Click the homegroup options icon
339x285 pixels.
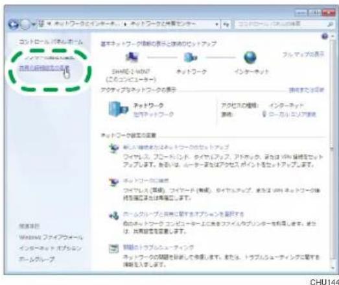point(113,216)
